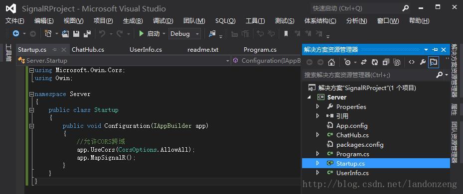Switch to the UserInfo.cs tab
The width and height of the screenshot is (463, 194).
click(x=146, y=50)
